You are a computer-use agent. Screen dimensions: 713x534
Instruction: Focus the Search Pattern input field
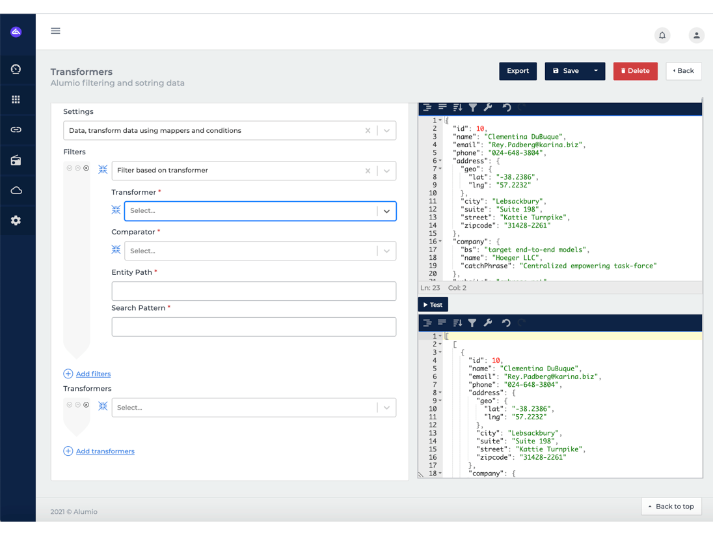(254, 327)
